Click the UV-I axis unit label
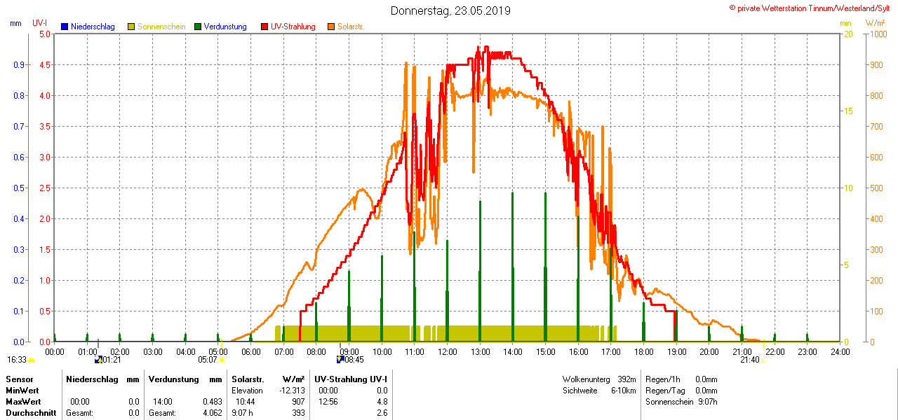Image resolution: width=898 pixels, height=420 pixels. 39,23
